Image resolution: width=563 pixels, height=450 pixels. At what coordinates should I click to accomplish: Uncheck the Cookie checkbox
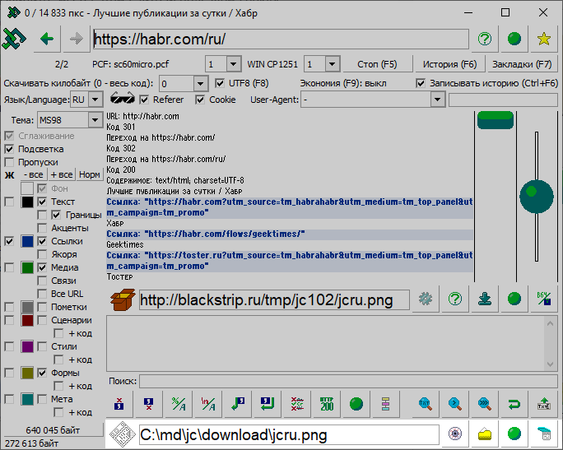pos(200,100)
